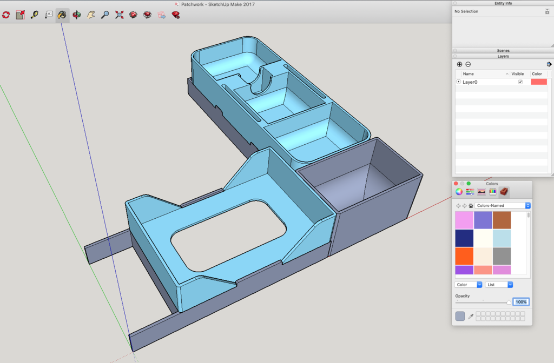Select the Layer0 active layer radio button
This screenshot has height=363, width=554.
(459, 82)
